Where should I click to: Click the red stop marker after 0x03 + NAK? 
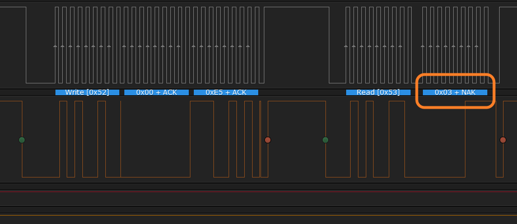tap(503, 140)
